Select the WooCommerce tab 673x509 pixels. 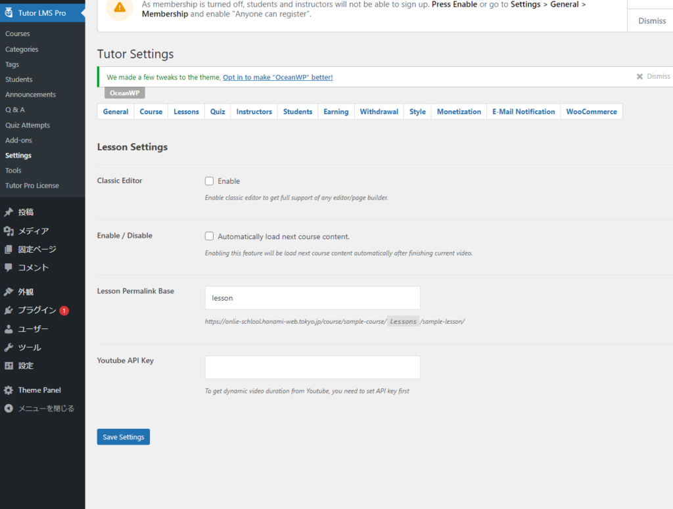[592, 112]
